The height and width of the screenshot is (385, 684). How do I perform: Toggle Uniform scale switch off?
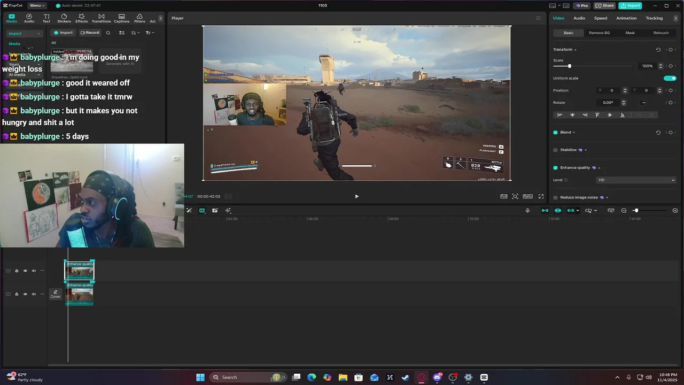[x=670, y=78]
